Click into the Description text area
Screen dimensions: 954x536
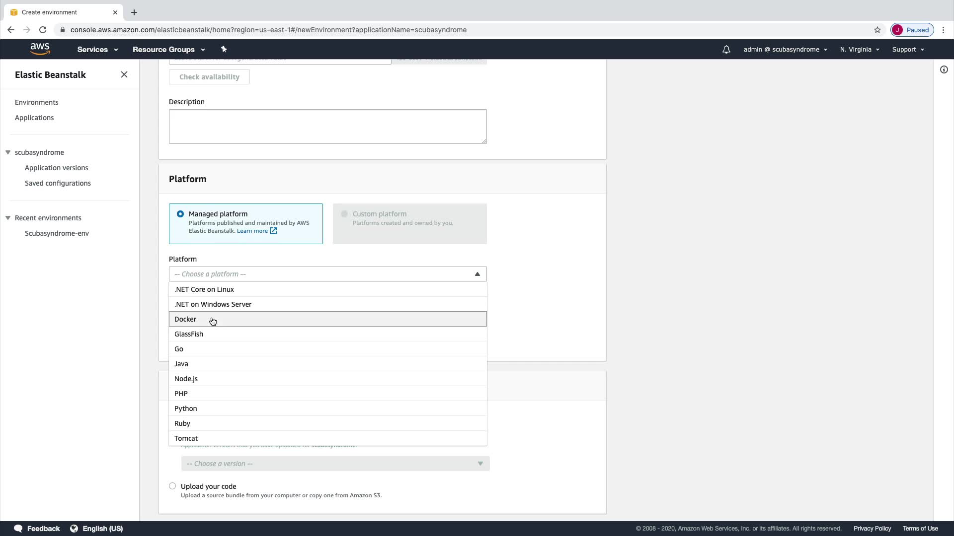click(327, 127)
